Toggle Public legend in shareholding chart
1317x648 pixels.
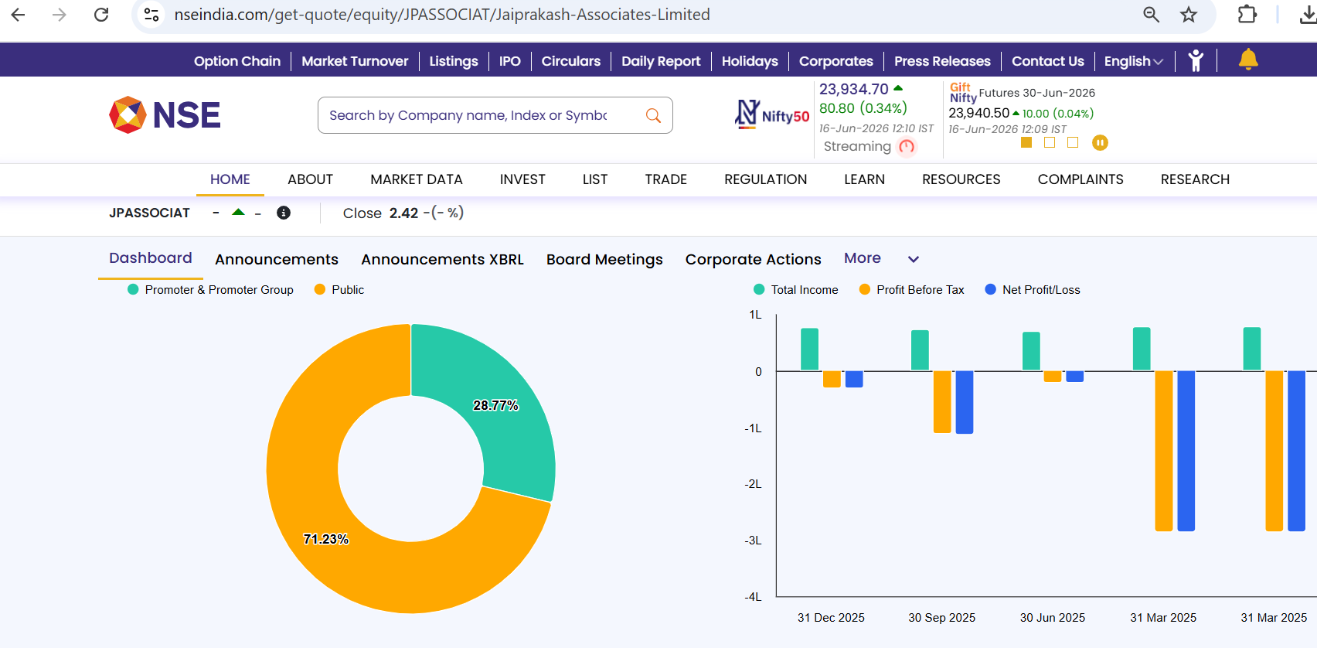339,289
